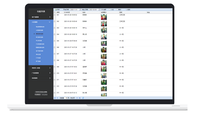Viewport: 209px width, 116px height.
Task: Check the checkbox for row 366
Action: 55,47
